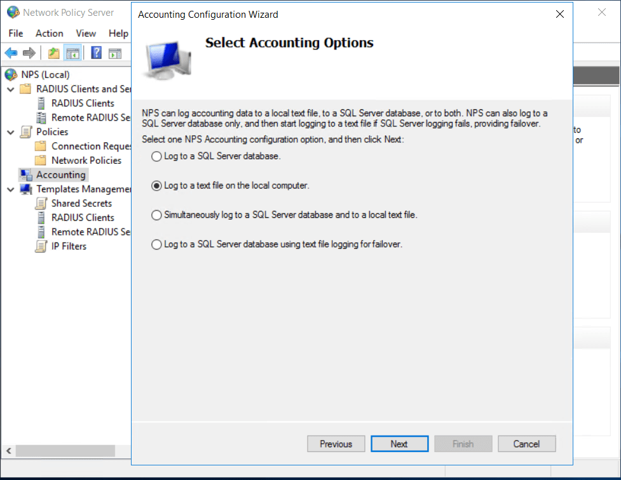
Task: Click the horizontal scrollbar thumb in tree pane
Action: [65, 450]
